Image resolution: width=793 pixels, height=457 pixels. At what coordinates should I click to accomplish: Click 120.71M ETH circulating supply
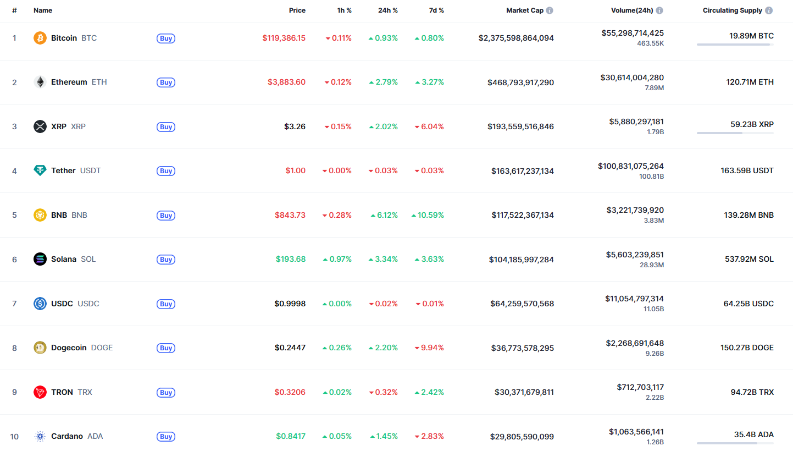(750, 82)
